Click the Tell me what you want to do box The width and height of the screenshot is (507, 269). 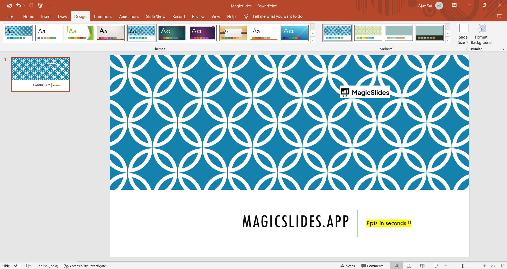pos(277,16)
